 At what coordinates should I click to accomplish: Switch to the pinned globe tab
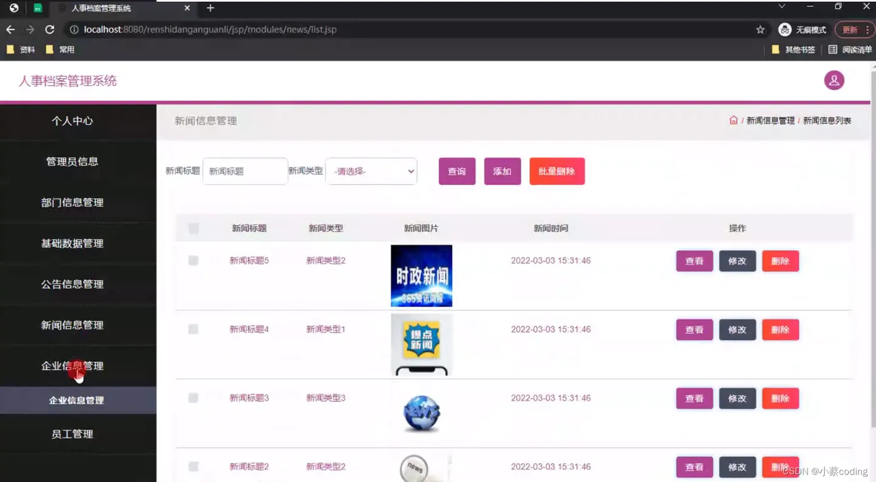[14, 8]
